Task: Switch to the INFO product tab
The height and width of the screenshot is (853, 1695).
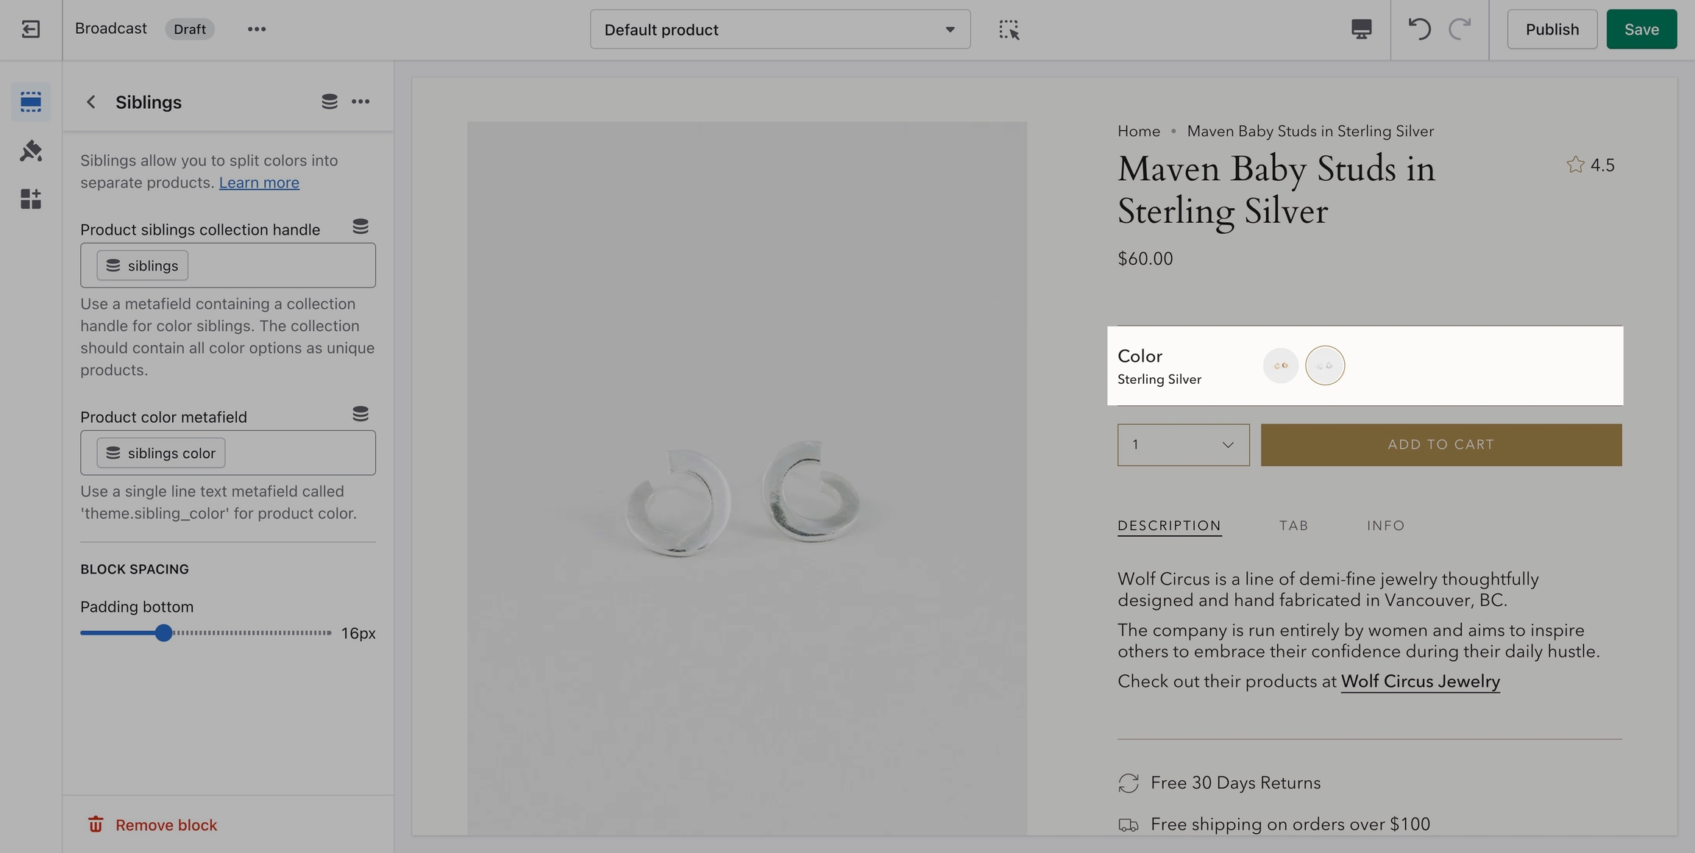Action: point(1385,526)
